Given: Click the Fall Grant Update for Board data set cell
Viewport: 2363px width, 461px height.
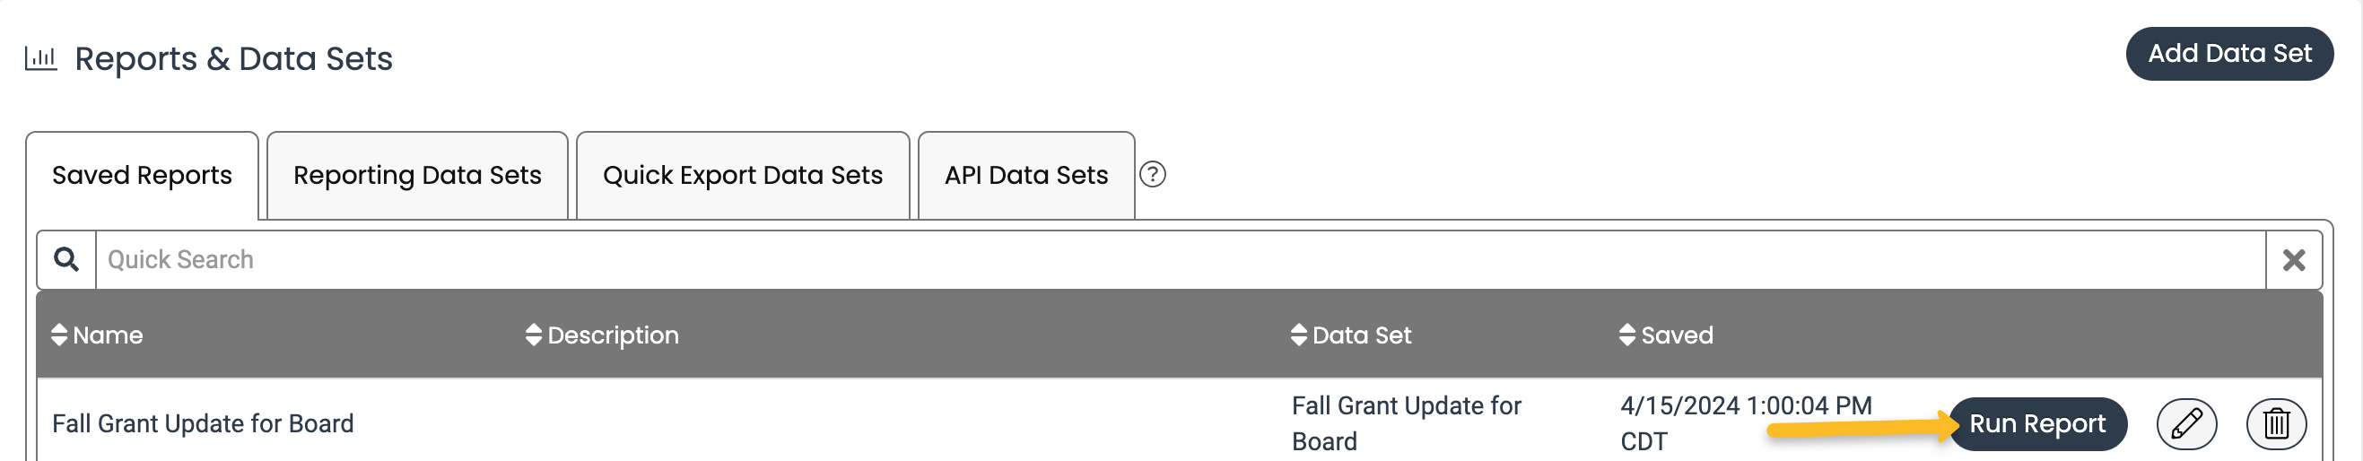Looking at the screenshot, I should pos(1407,423).
